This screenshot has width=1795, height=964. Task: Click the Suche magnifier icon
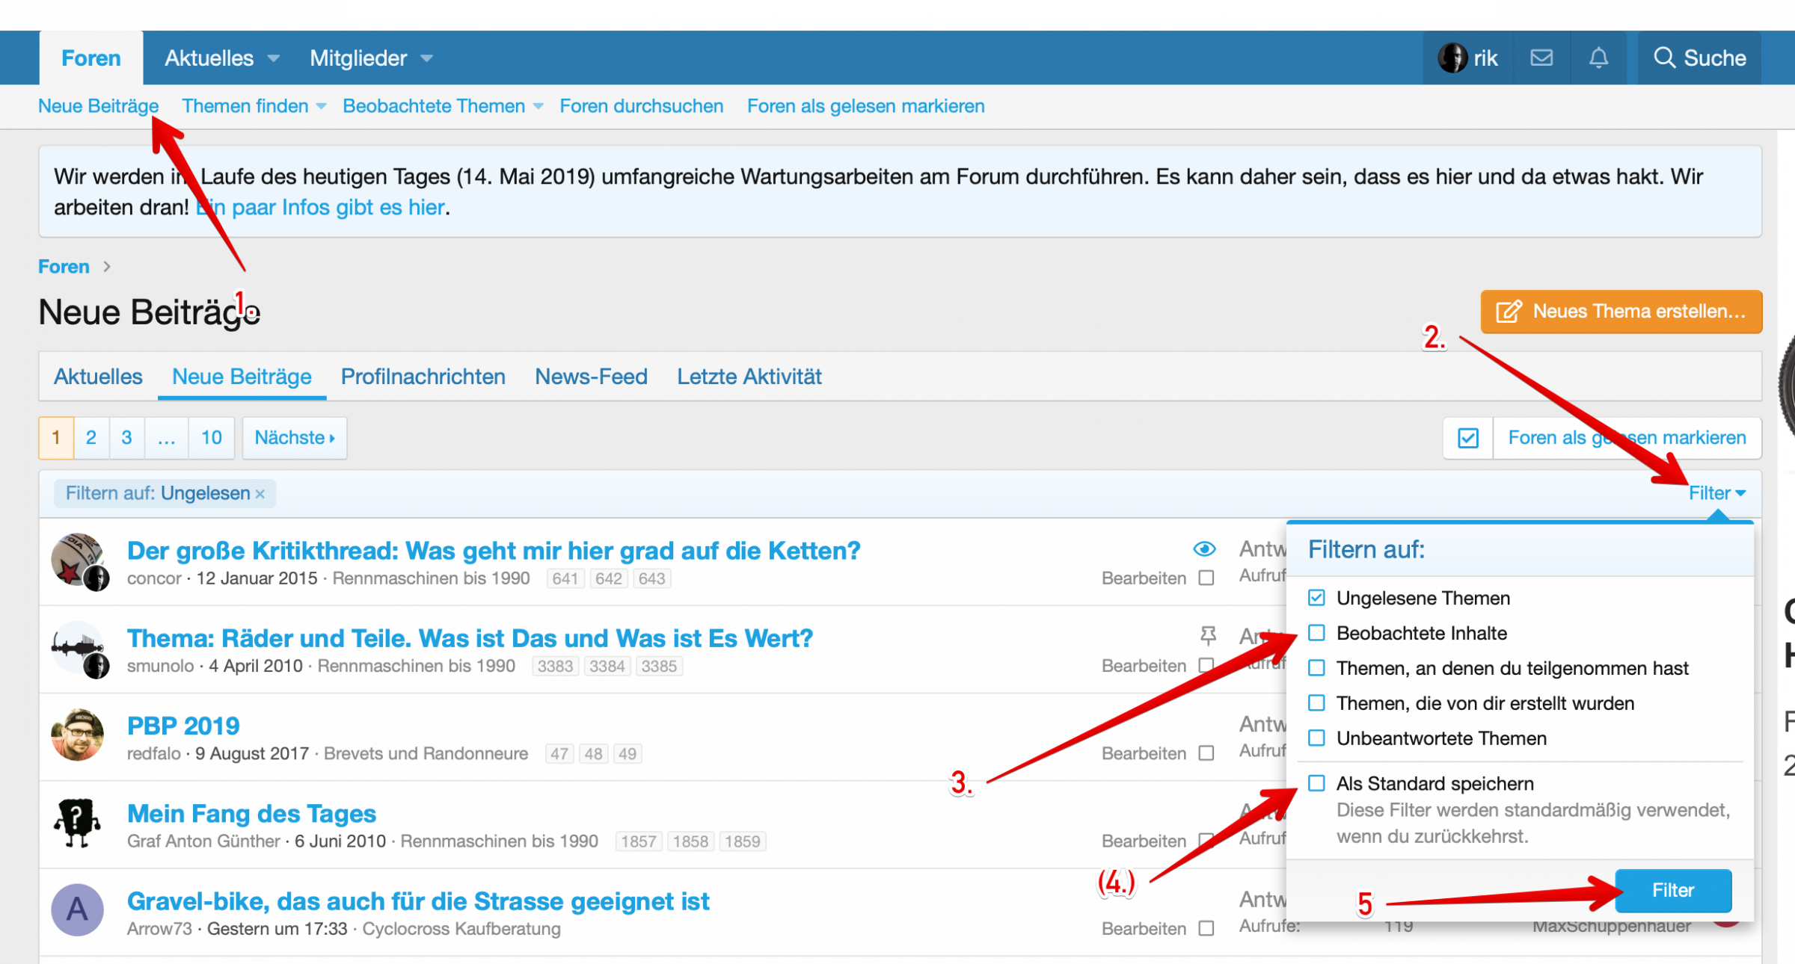click(x=1664, y=58)
